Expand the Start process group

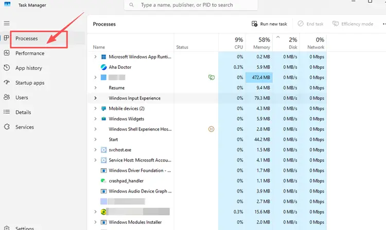click(x=95, y=139)
